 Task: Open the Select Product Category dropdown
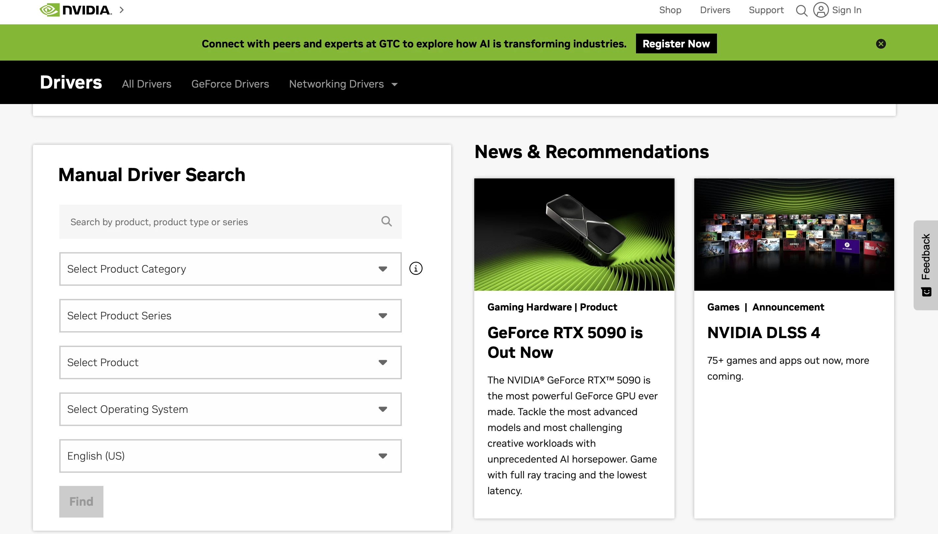[230, 269]
